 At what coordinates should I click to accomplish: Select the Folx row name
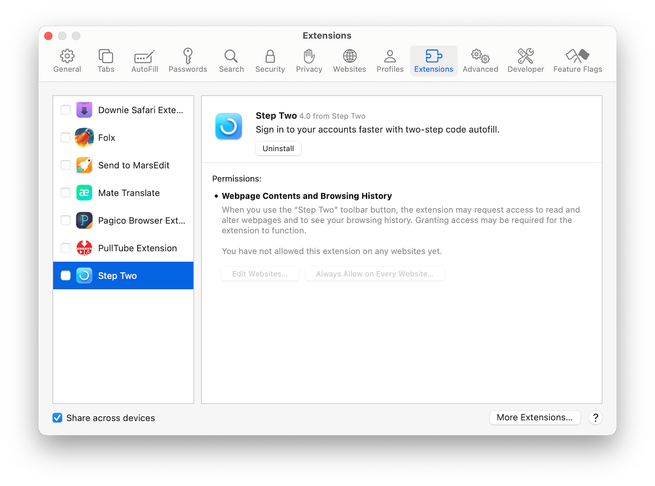coord(106,138)
